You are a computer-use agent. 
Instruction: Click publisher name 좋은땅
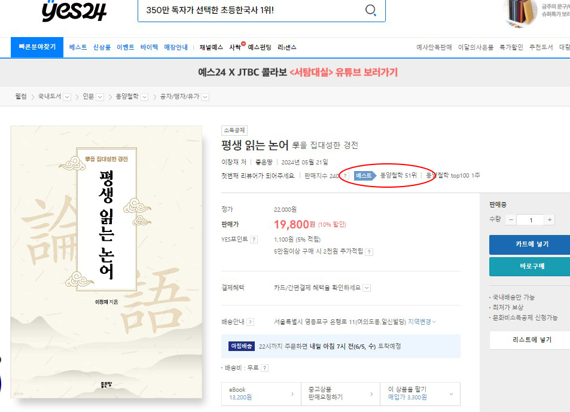tap(264, 162)
